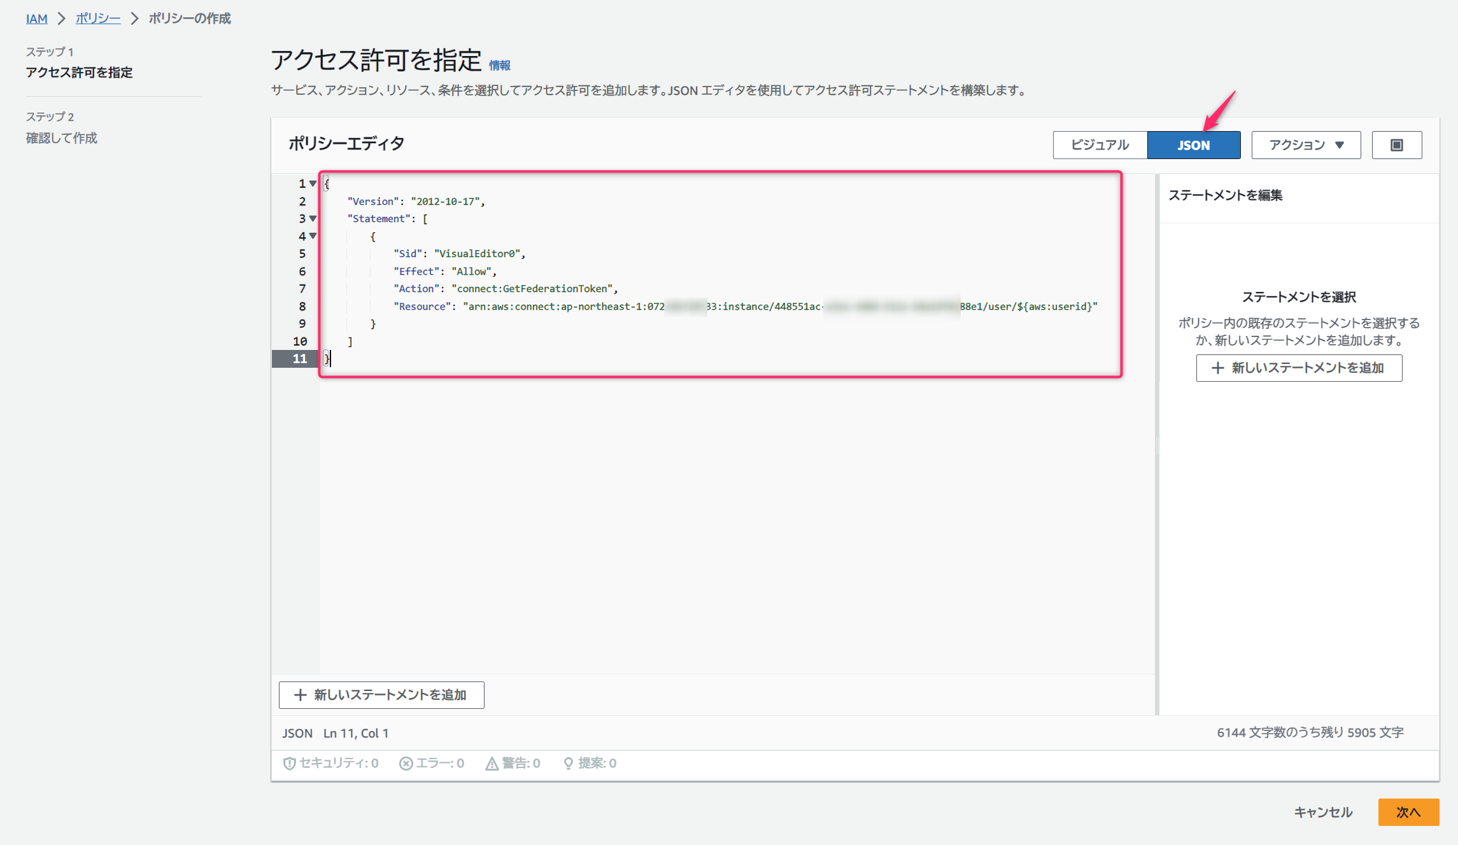Click the plus icon in bottom add-statement button
This screenshot has width=1458, height=845.
301,695
